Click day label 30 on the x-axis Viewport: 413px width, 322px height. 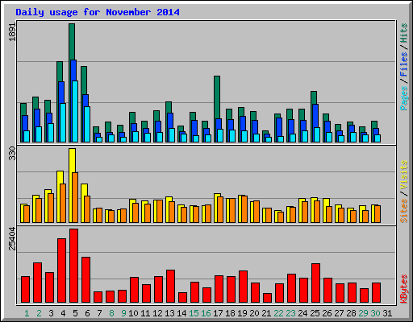tap(375, 313)
